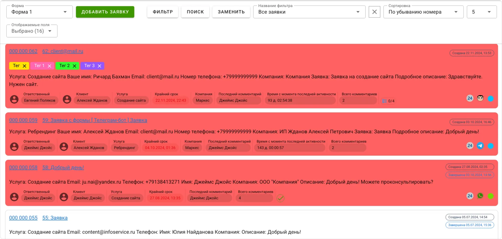Click the green status dot on request 058
This screenshot has height=239, width=502.
click(490, 196)
